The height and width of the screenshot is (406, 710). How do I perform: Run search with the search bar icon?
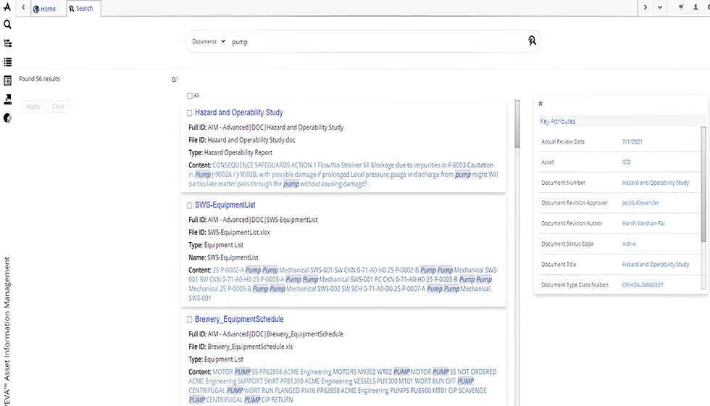point(532,41)
